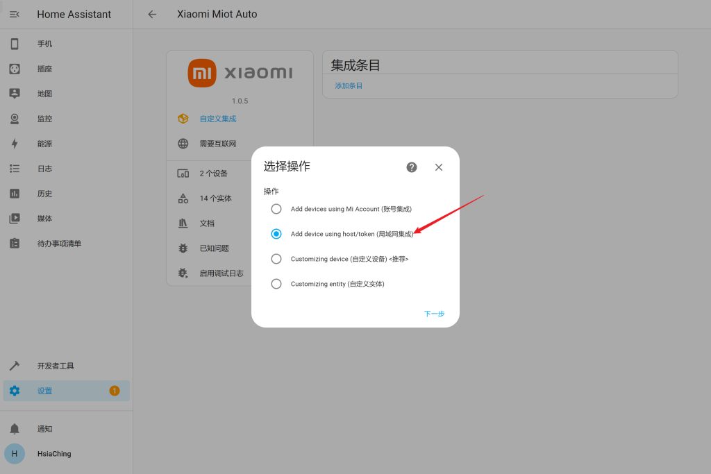Click the 需要互联网 text
Viewport: 711px width, 474px height.
(x=217, y=144)
